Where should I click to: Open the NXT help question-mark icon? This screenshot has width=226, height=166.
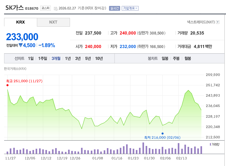click(x=218, y=22)
